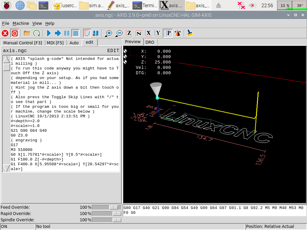Click the X axis home indicator icon
Viewport: 307px width, 230px height.
125,51
